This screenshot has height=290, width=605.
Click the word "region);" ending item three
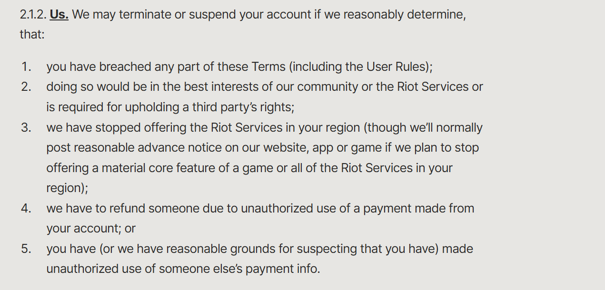(x=67, y=188)
